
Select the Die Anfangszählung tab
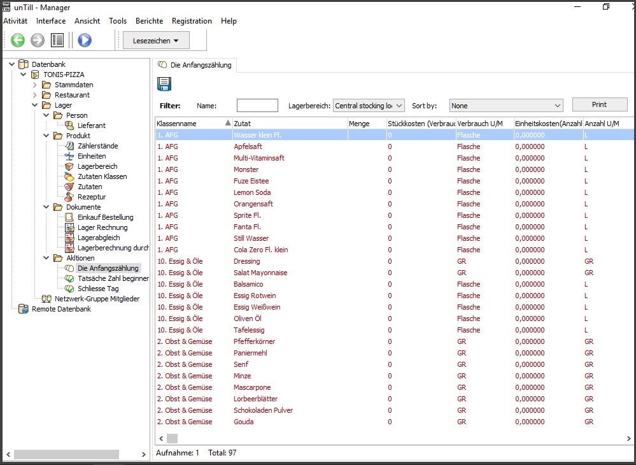tap(195, 65)
